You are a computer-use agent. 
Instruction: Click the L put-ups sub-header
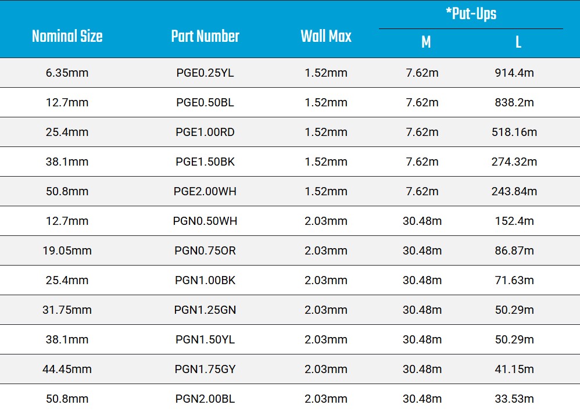(518, 42)
